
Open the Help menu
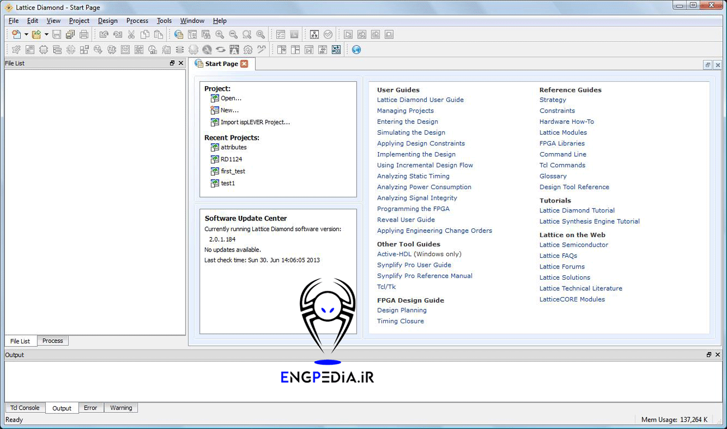[x=220, y=21]
